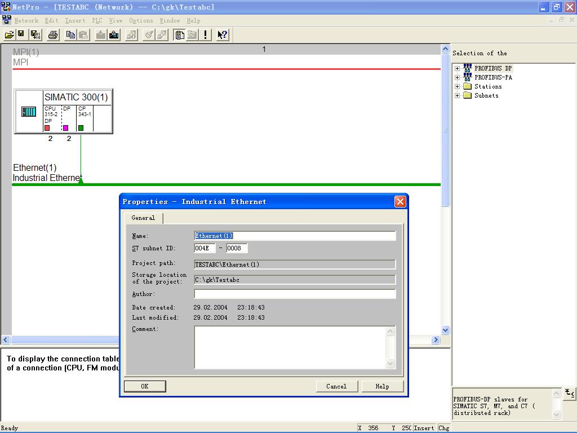The height and width of the screenshot is (433, 577).
Task: Click the red MPI interface square on CPU 315-2 DP
Action: click(47, 128)
